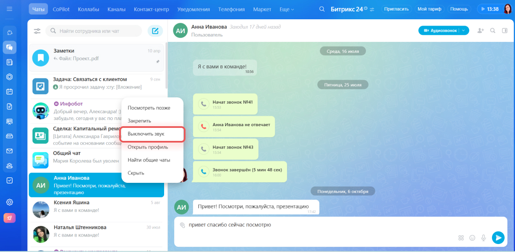
Task: Open chat list filter settings icon
Action: pyautogui.click(x=37, y=31)
